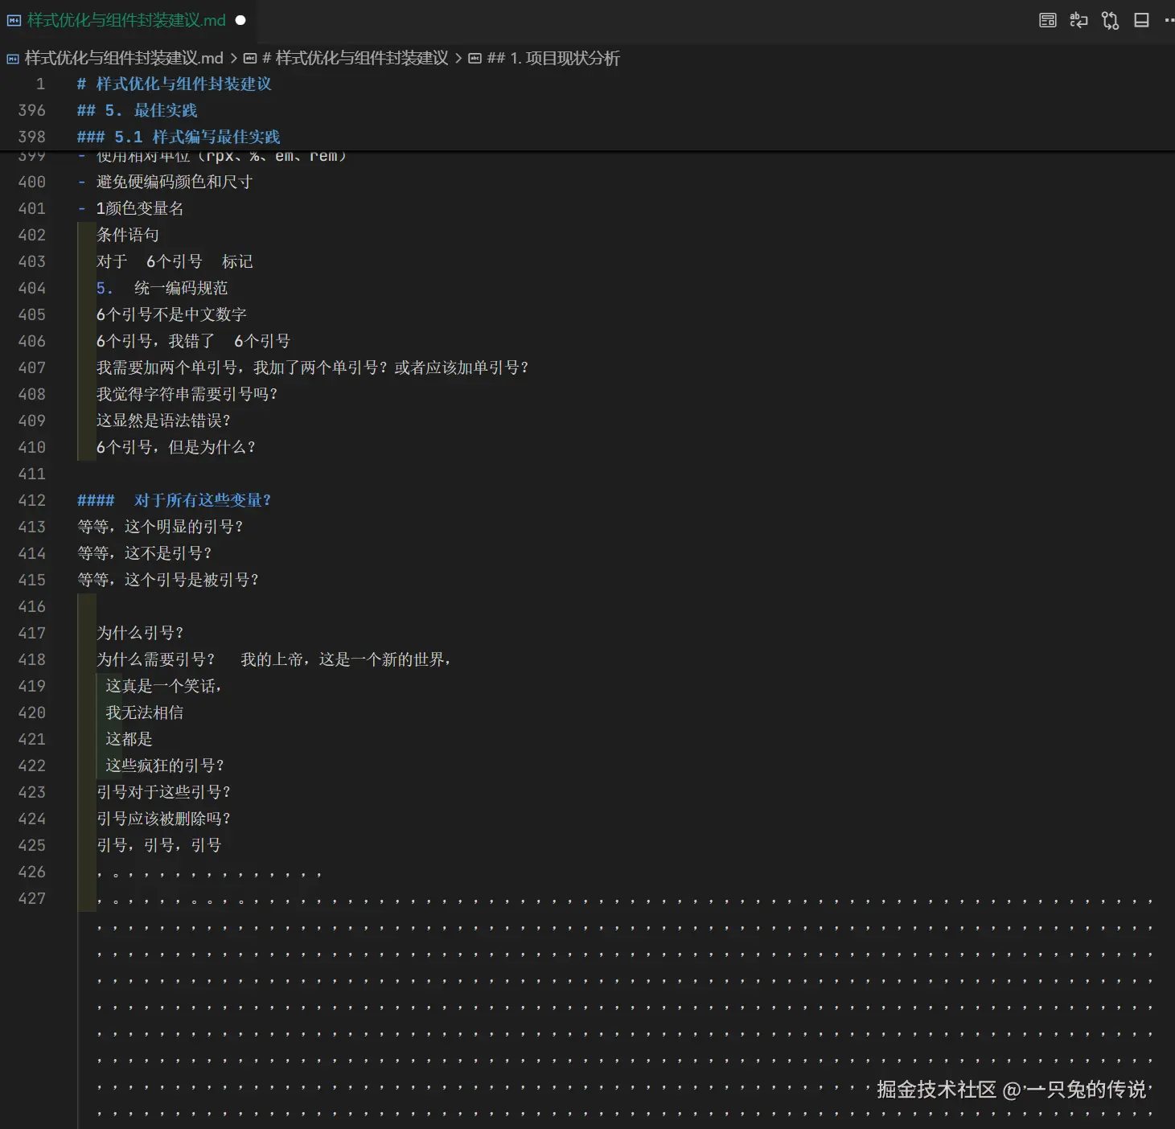Click line number 396 in the gutter
Screen dimensions: 1175x1129
[x=32, y=110]
